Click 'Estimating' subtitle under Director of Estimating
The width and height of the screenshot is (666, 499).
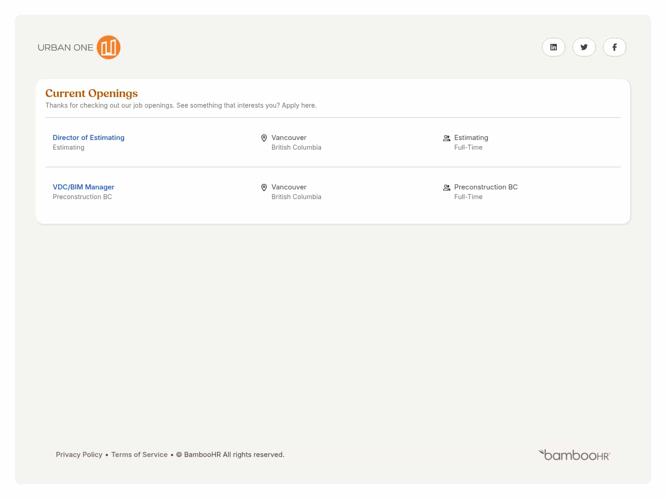pos(68,147)
